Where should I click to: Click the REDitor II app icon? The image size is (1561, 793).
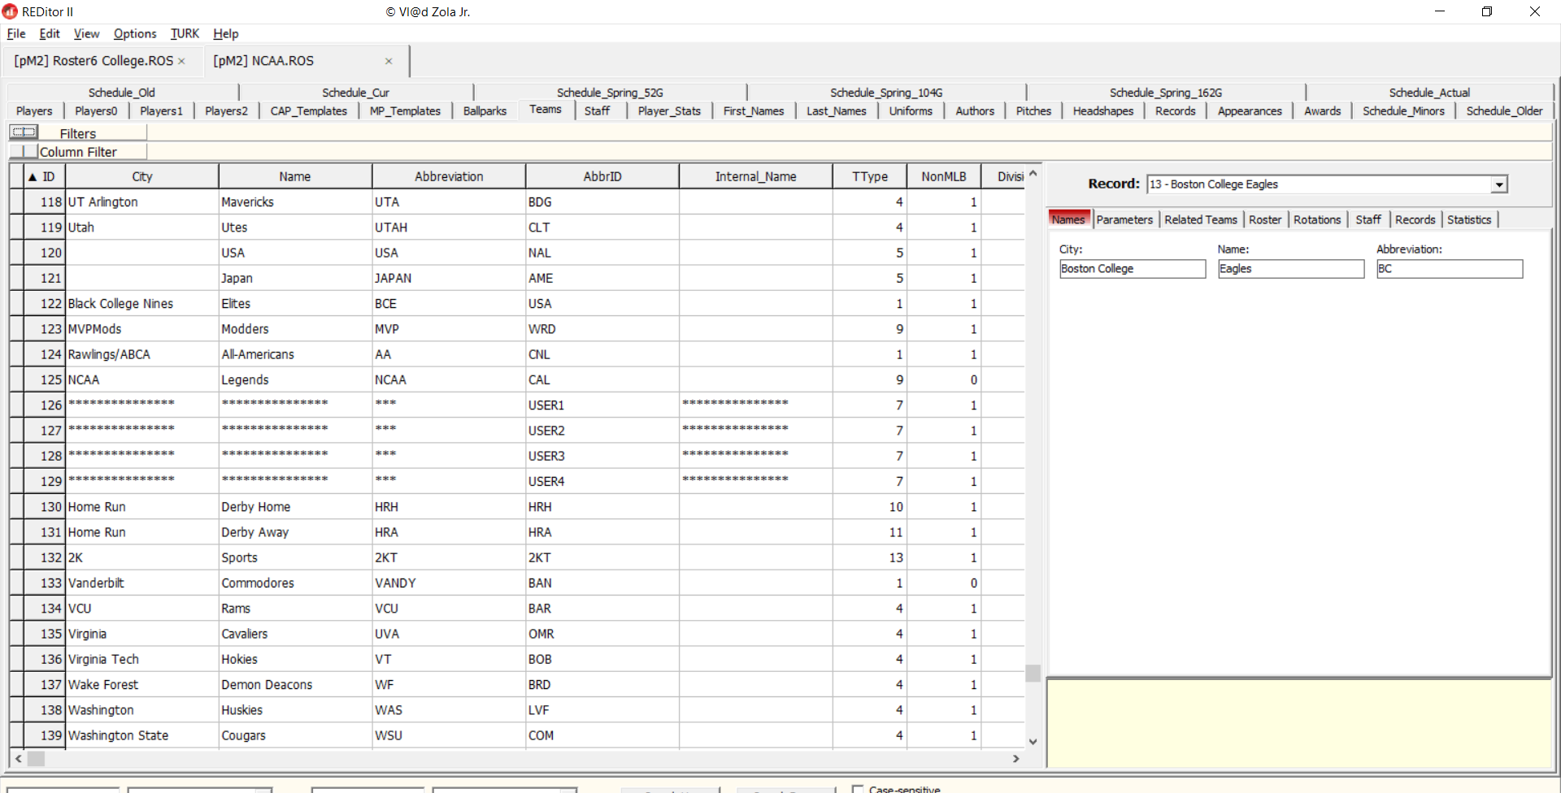[10, 11]
